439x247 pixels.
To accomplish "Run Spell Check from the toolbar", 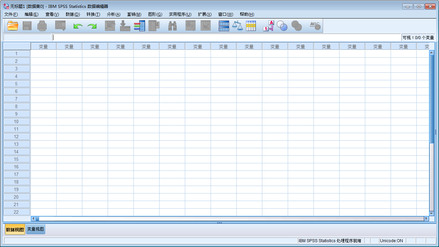I will pyautogui.click(x=315, y=26).
